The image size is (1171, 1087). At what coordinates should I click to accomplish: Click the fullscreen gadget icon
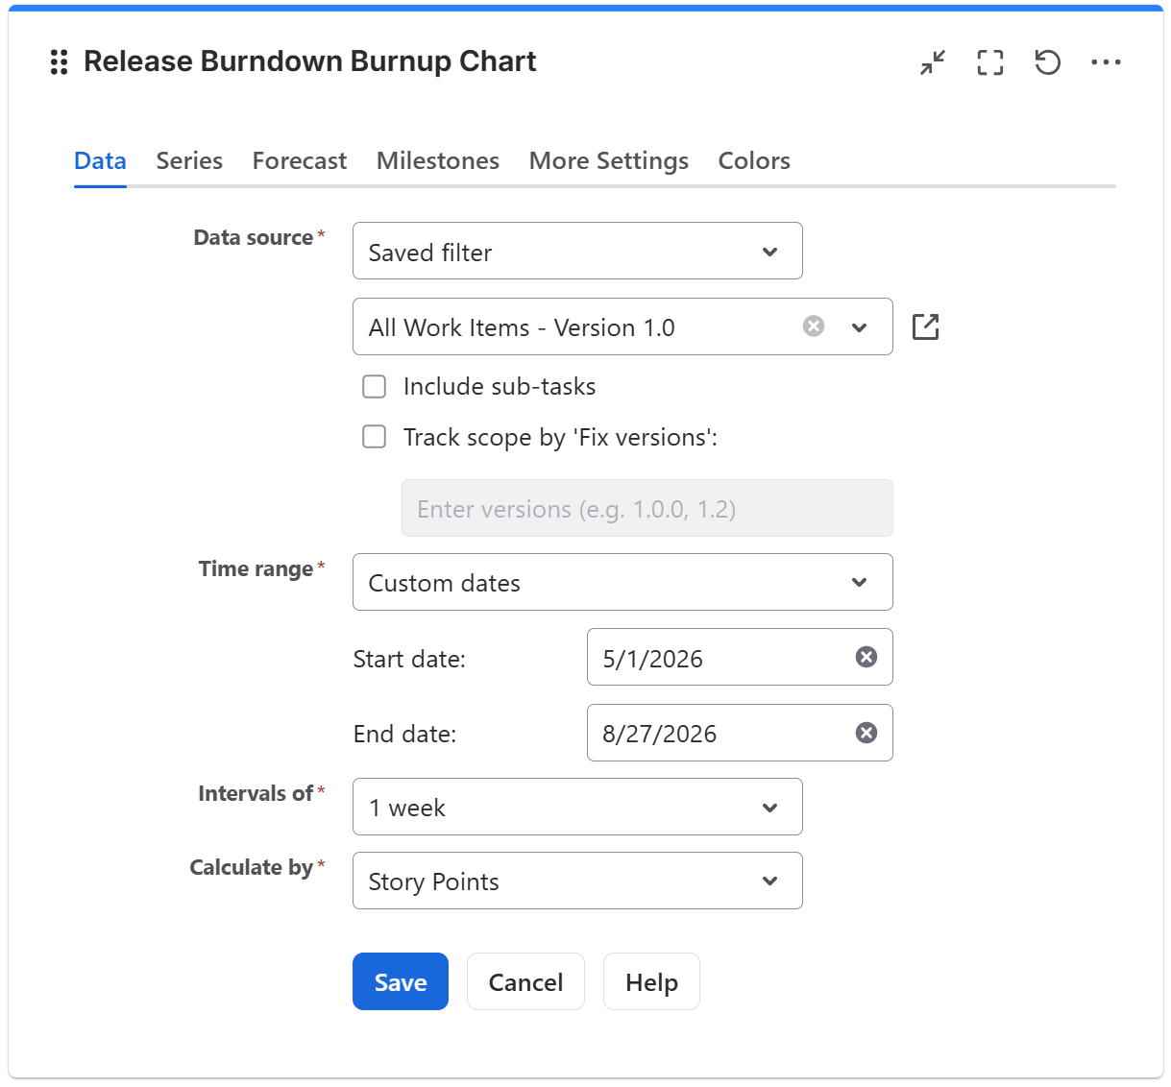[990, 62]
